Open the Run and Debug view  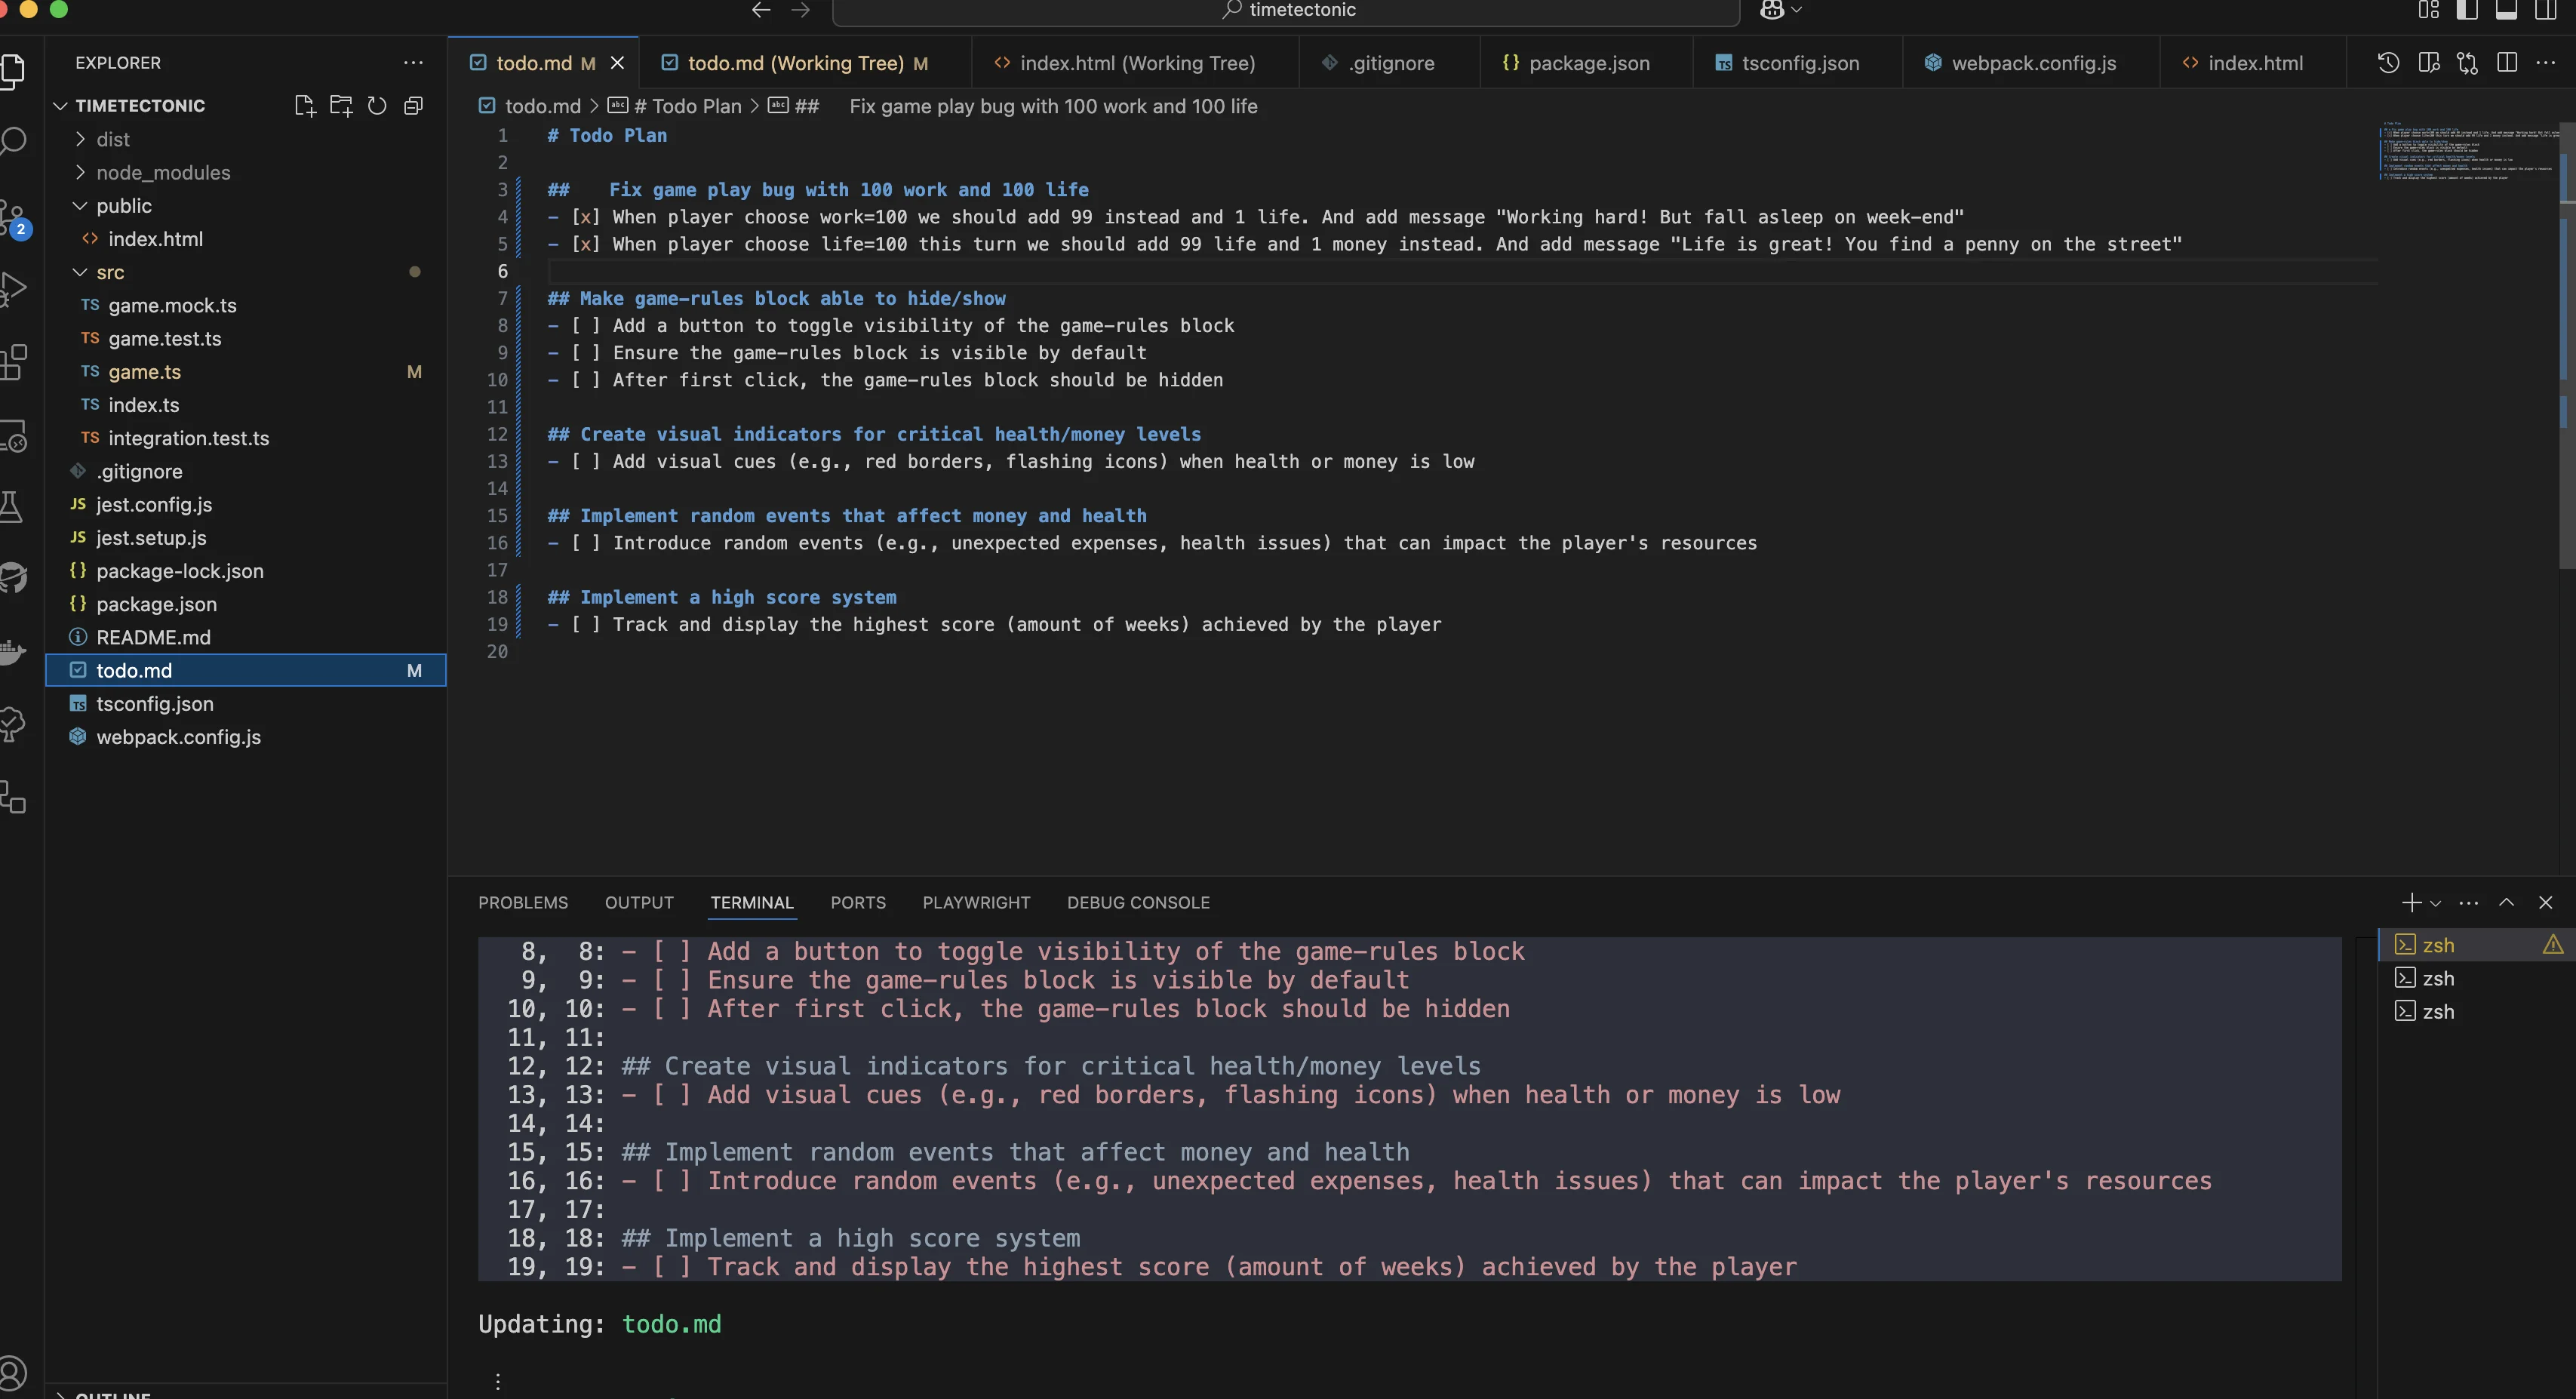click(x=15, y=288)
